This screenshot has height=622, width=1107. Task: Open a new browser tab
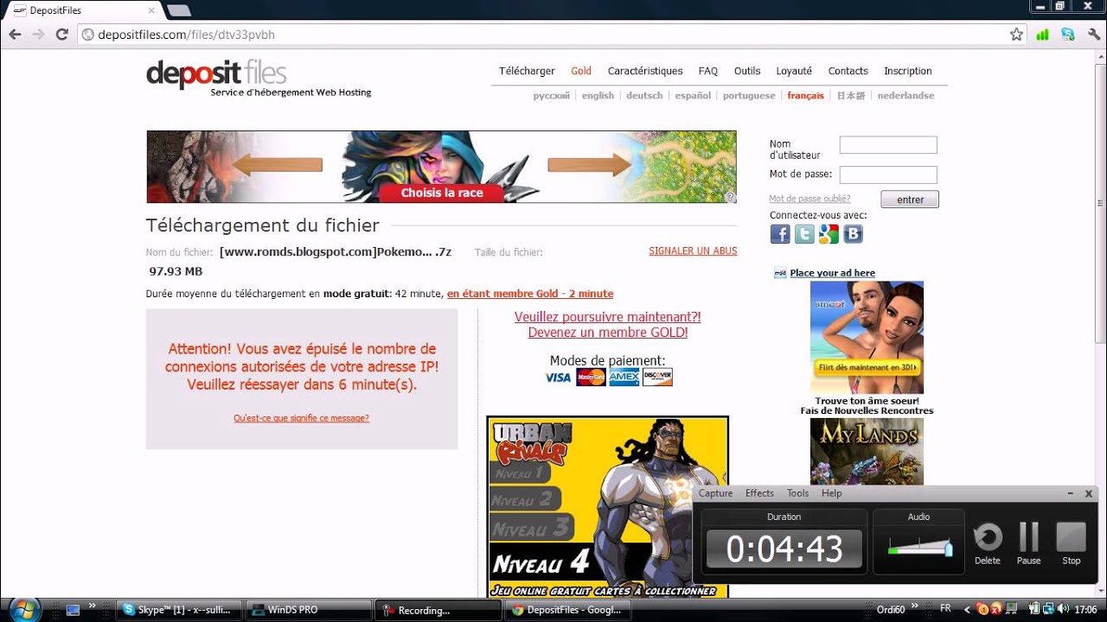click(178, 10)
